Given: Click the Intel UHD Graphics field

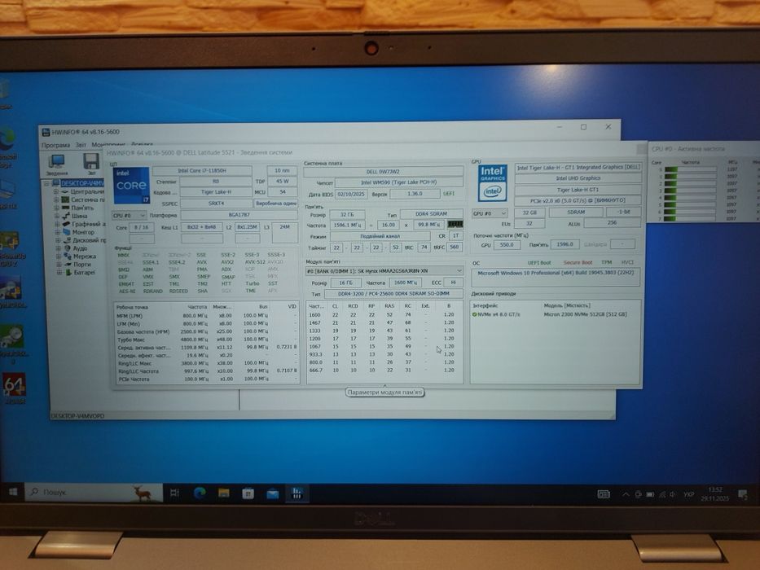Looking at the screenshot, I should click(x=578, y=178).
